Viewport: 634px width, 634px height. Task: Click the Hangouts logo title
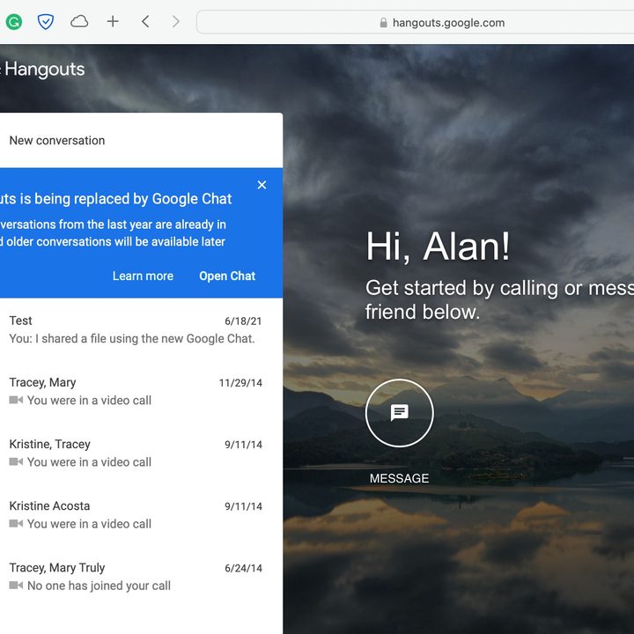(x=45, y=70)
